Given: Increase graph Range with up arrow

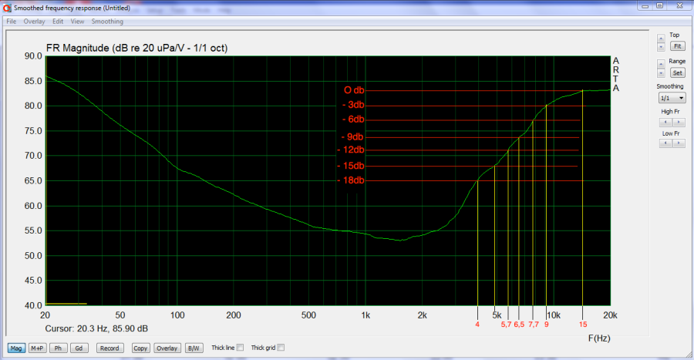Looking at the screenshot, I should (x=661, y=64).
